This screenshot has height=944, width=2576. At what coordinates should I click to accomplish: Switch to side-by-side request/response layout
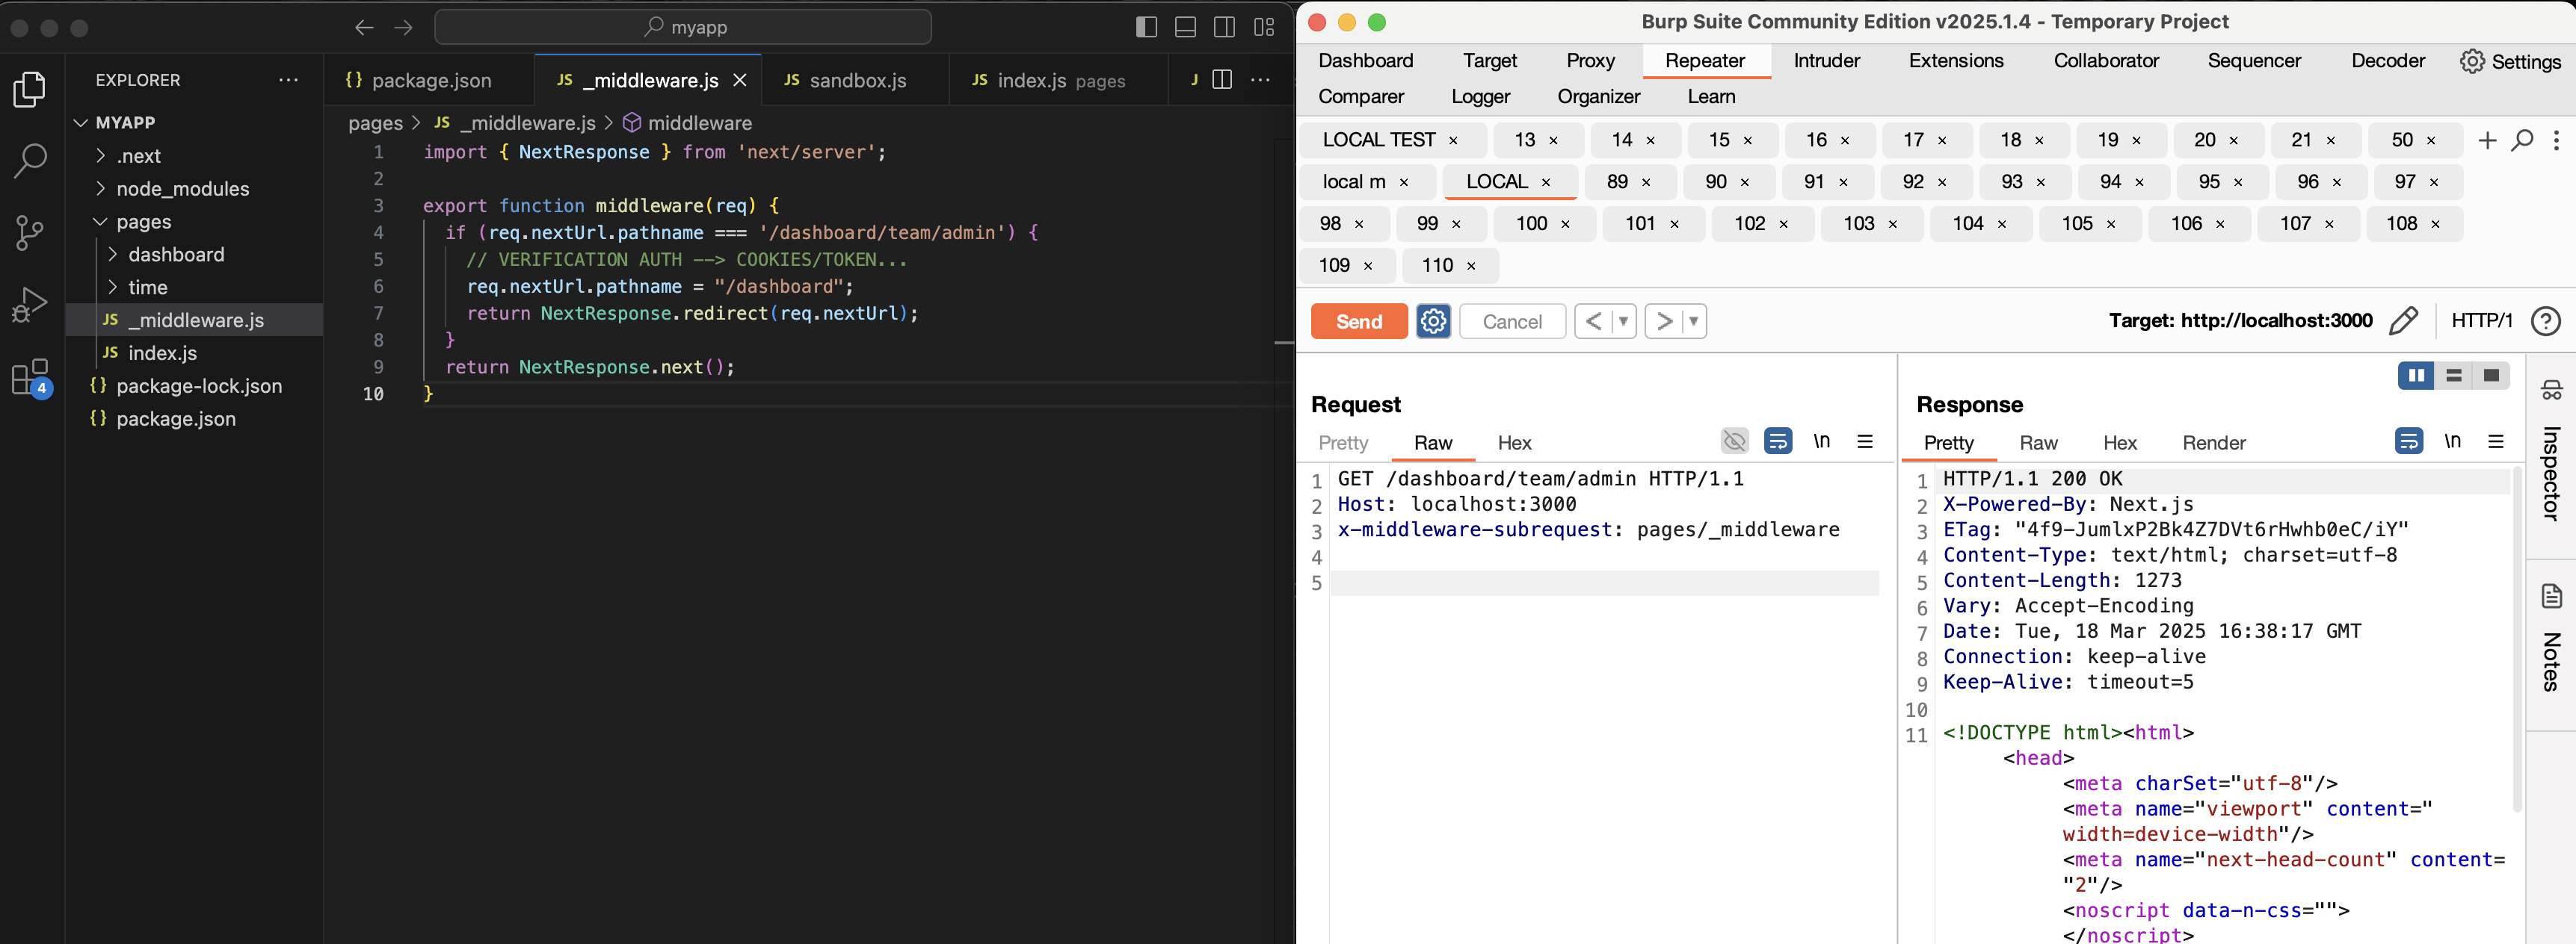[x=2416, y=376]
